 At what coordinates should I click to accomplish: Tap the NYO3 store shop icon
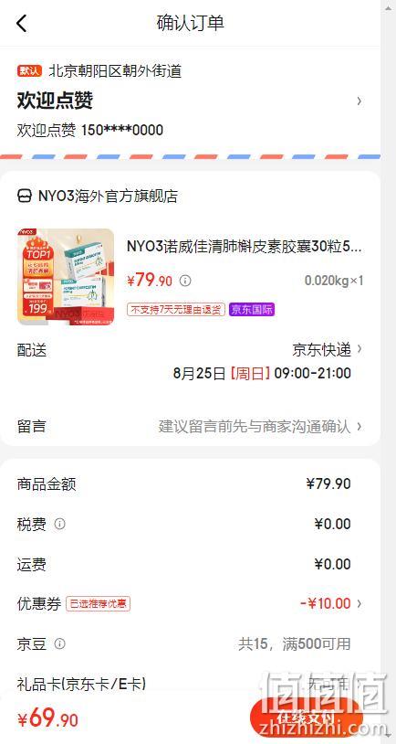coord(25,196)
